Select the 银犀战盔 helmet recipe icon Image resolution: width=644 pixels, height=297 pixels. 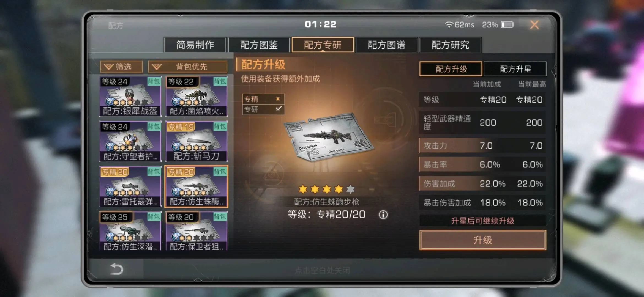coord(130,96)
